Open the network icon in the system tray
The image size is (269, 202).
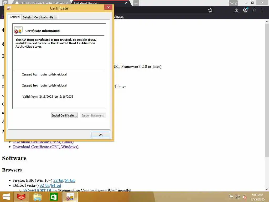(x=238, y=197)
